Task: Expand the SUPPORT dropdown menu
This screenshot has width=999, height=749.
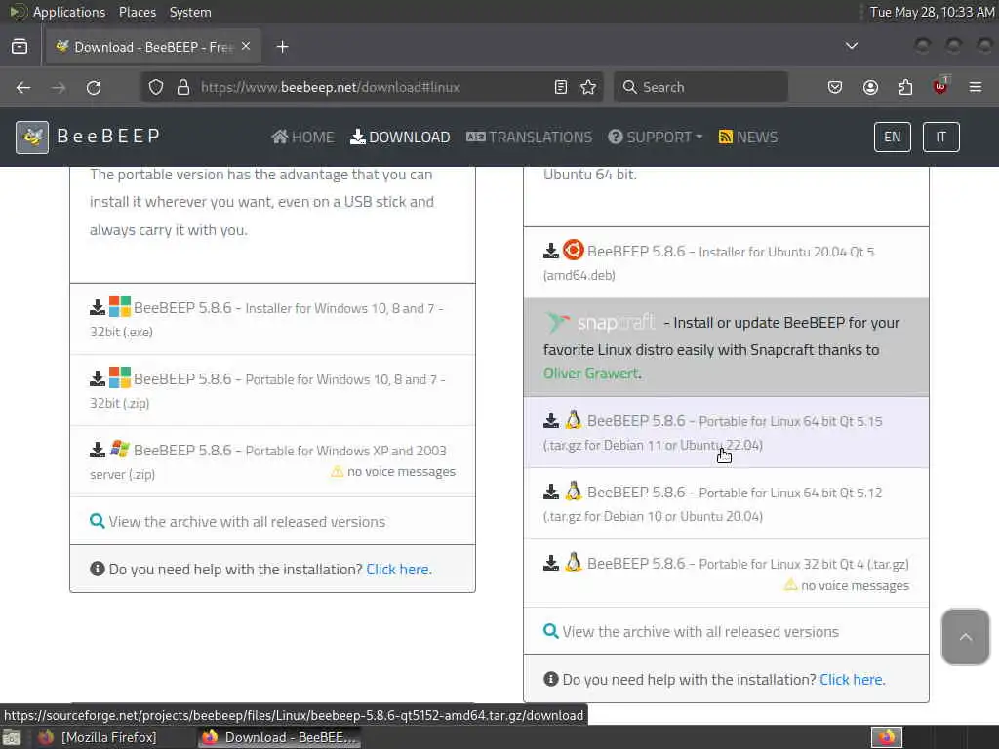Action: pyautogui.click(x=655, y=137)
